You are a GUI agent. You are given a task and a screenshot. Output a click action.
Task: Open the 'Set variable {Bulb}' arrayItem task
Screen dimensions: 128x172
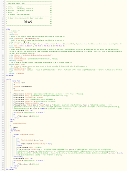pos(34,100)
